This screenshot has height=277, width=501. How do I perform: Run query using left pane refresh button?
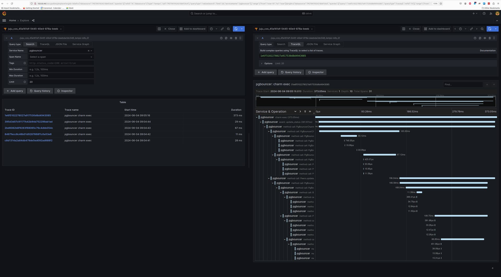click(236, 29)
